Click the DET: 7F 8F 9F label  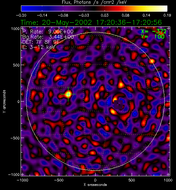click(x=41, y=42)
